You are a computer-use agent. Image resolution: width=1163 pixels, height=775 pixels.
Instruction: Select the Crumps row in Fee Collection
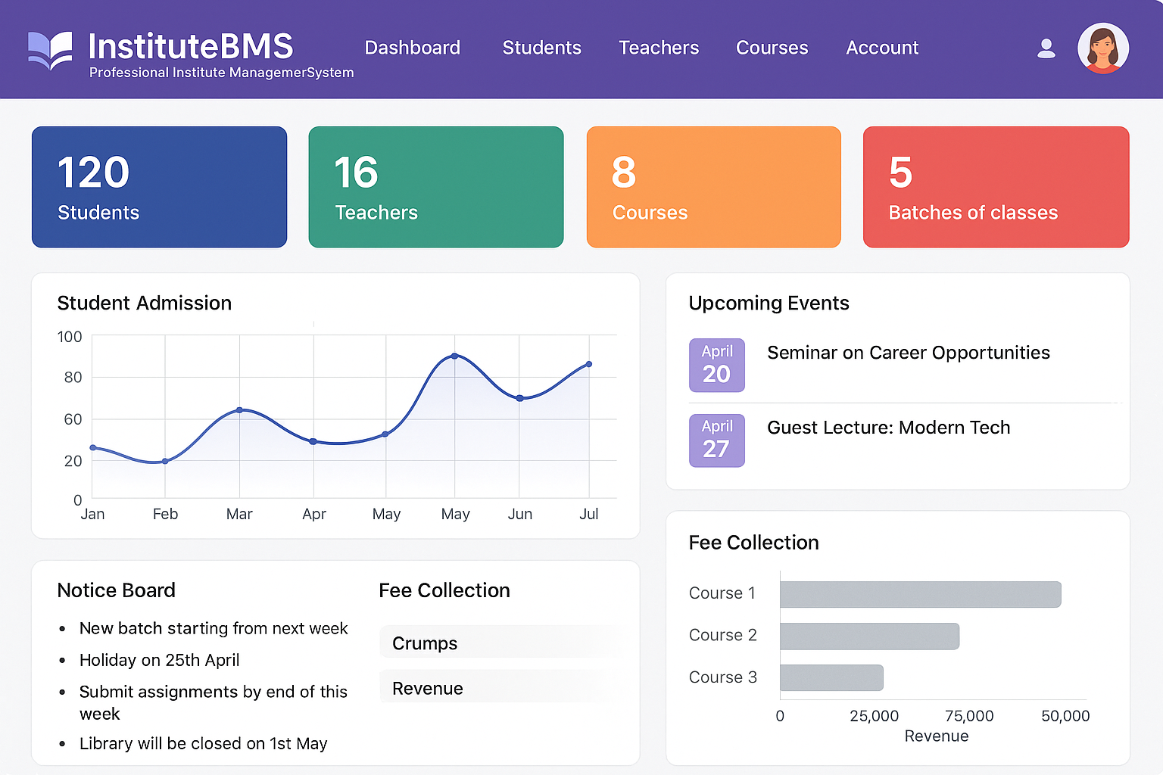pyautogui.click(x=500, y=643)
